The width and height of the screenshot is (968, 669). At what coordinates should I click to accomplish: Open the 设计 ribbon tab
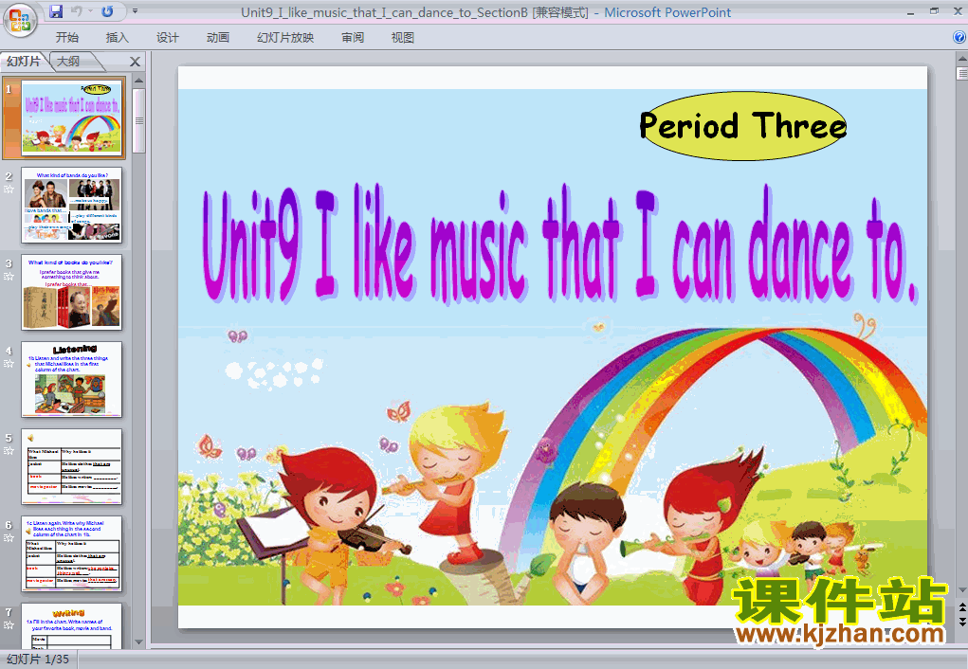pyautogui.click(x=167, y=37)
